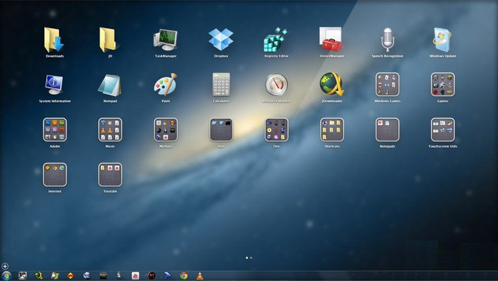Open the Downloads folder
This screenshot has height=281, width=498.
coord(55,39)
